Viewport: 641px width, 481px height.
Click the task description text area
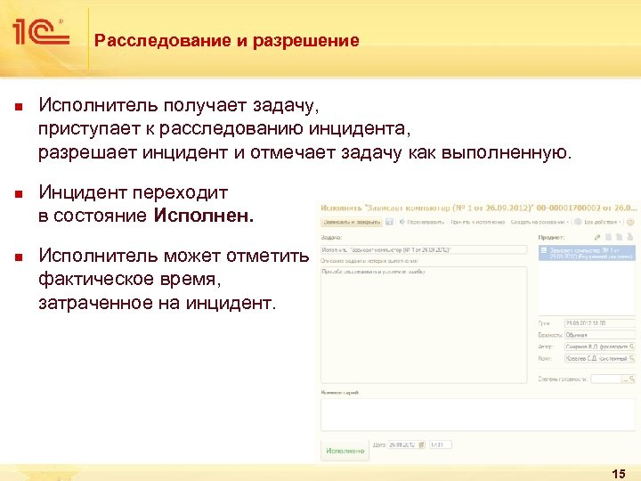(x=424, y=325)
